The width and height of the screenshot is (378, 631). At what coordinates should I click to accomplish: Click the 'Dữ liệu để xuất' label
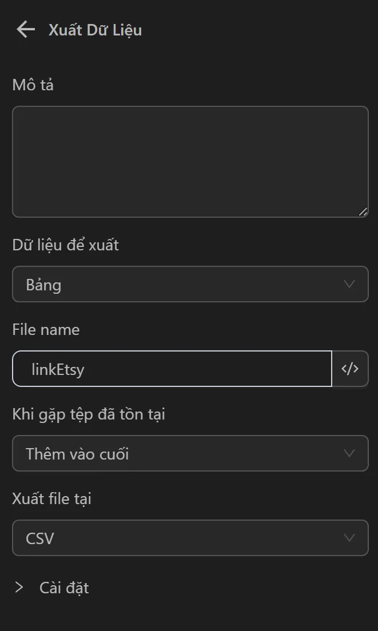[x=65, y=245]
